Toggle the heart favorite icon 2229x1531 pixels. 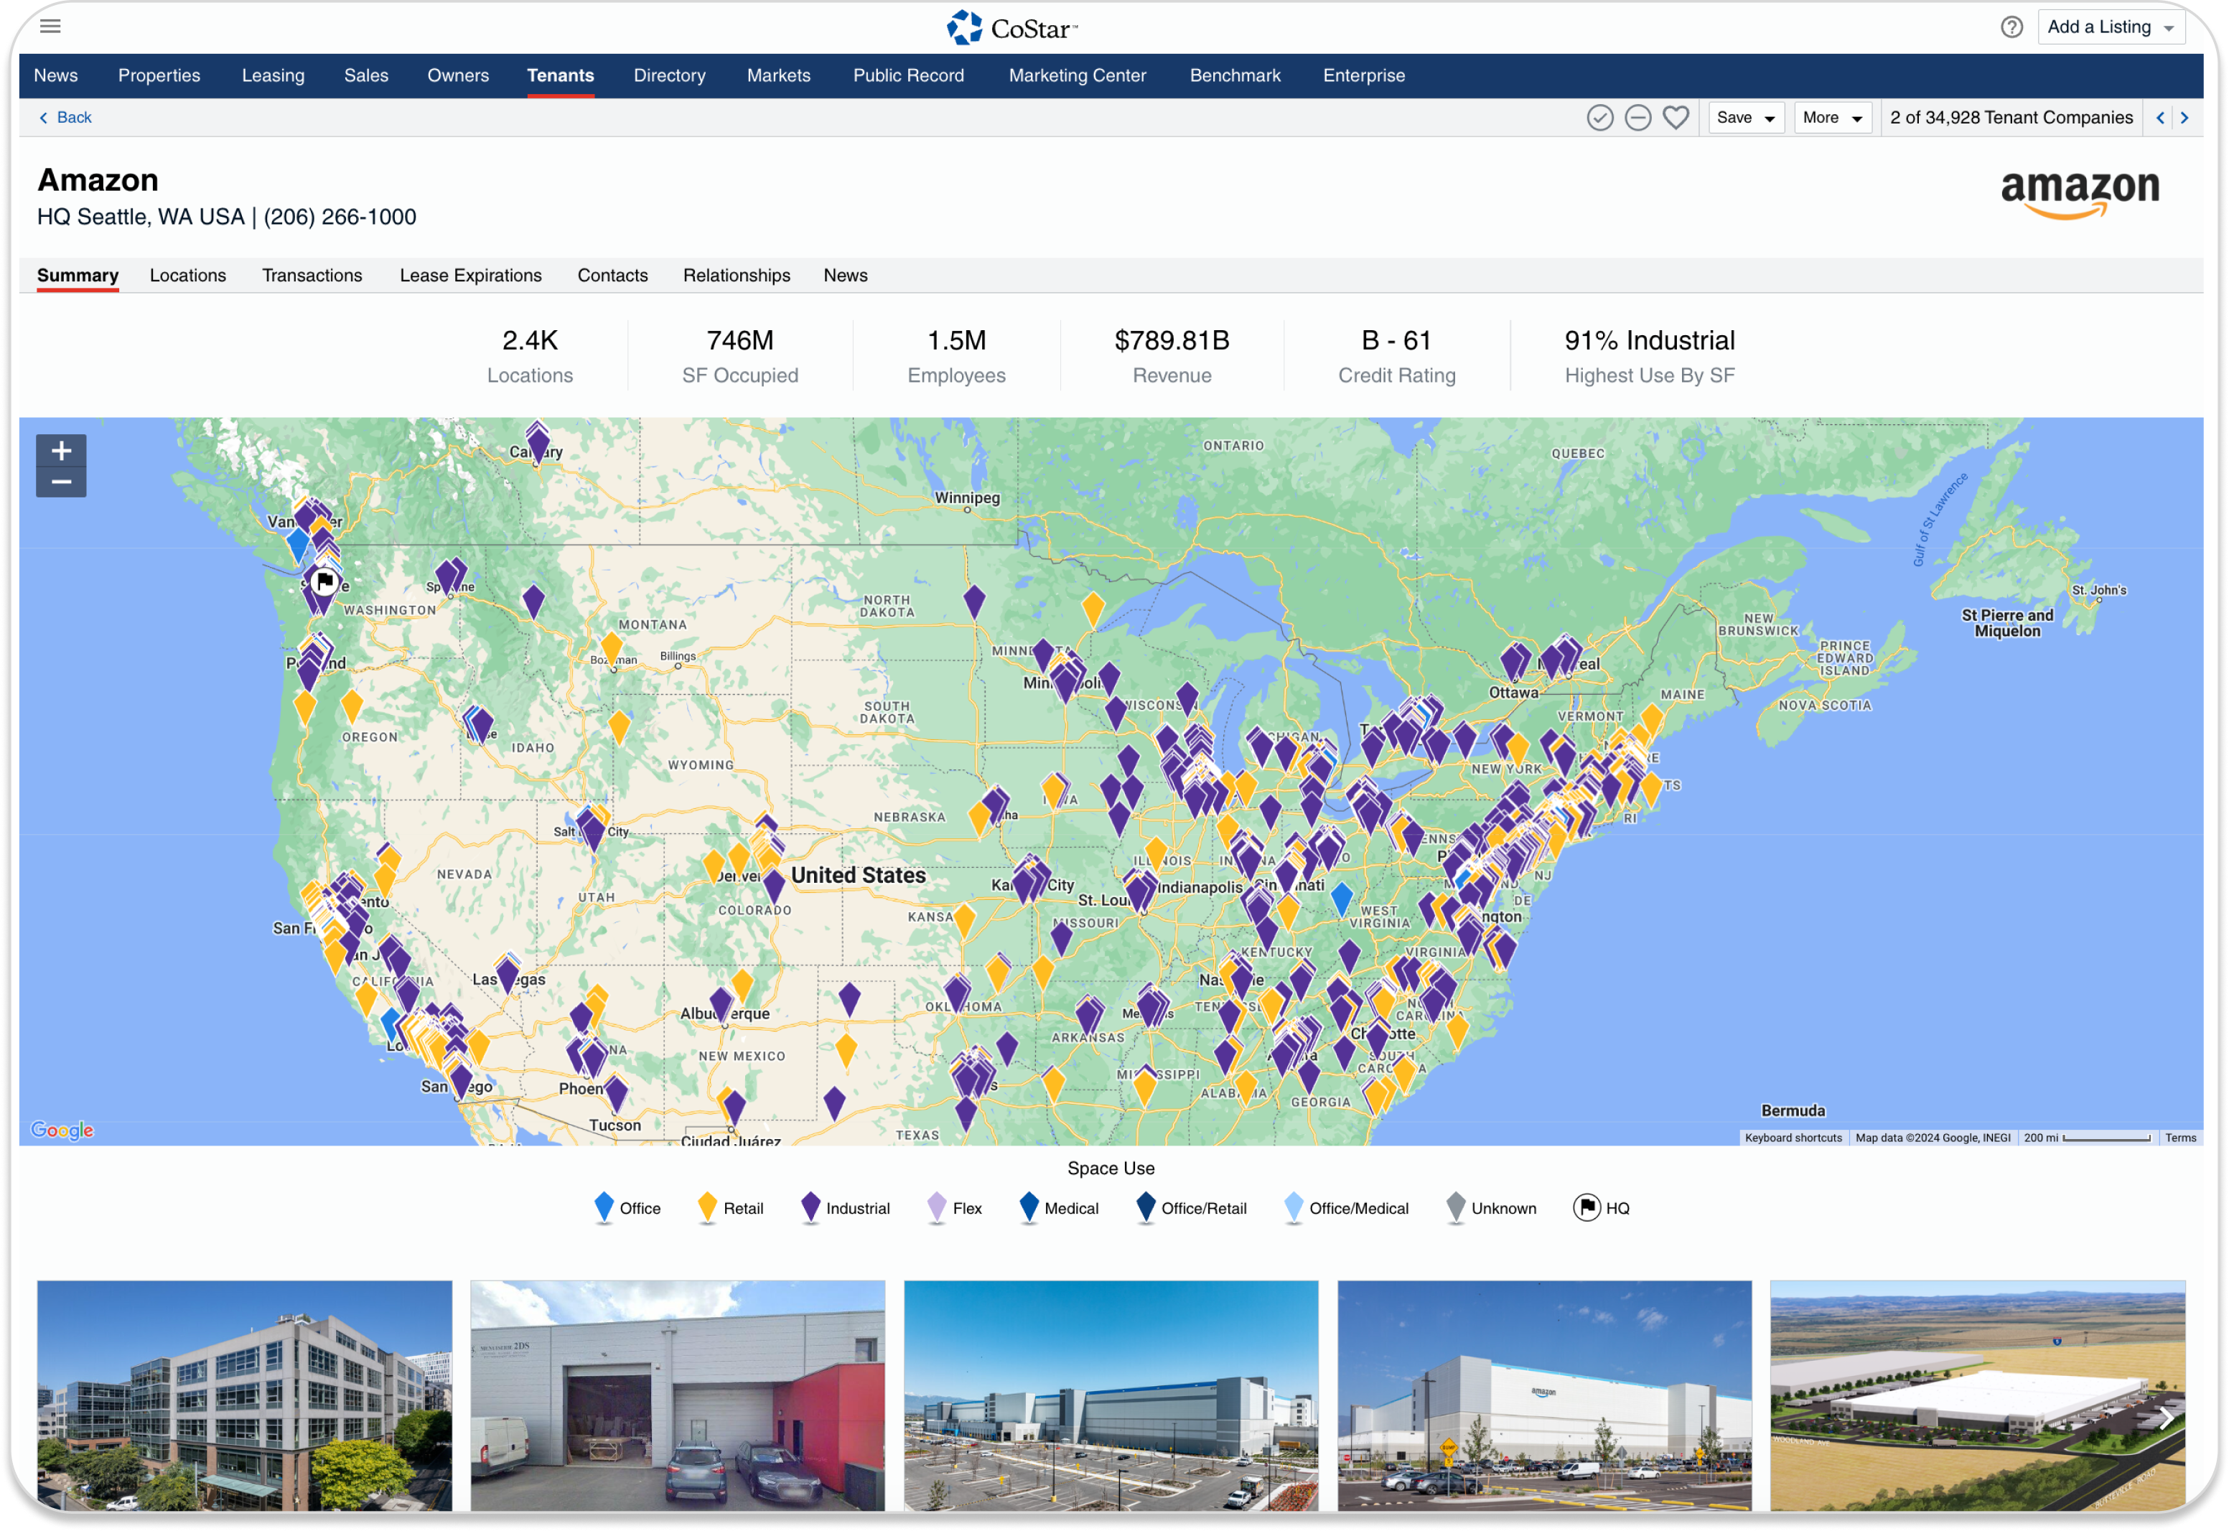coord(1676,118)
